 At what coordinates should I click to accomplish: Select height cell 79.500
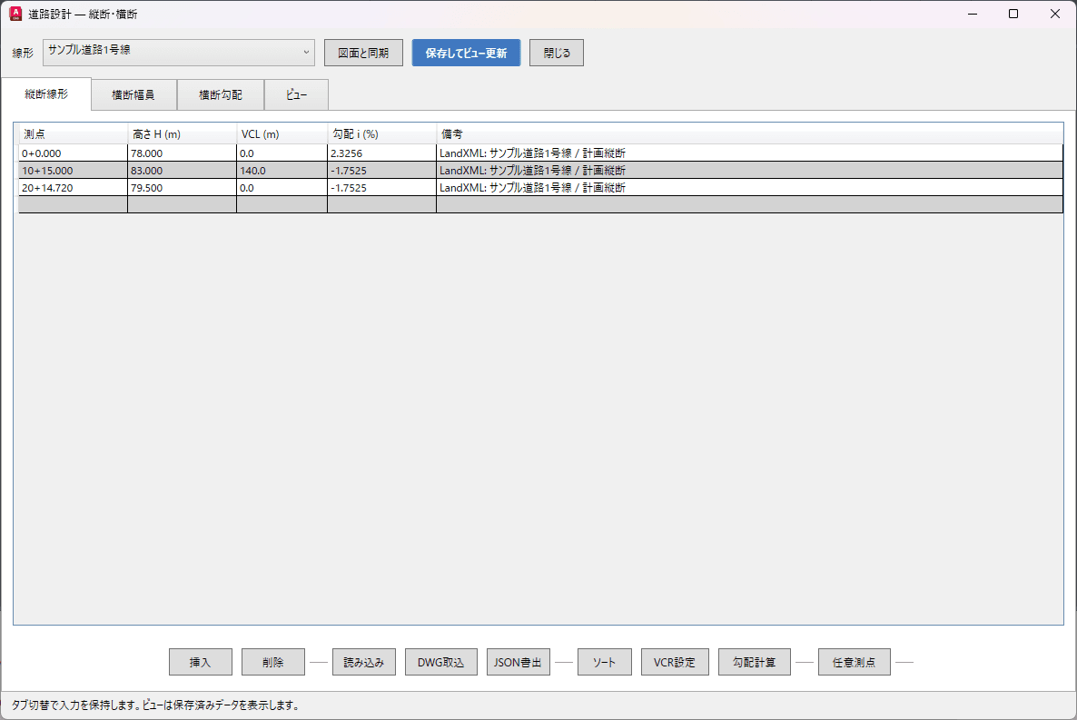pyautogui.click(x=182, y=188)
